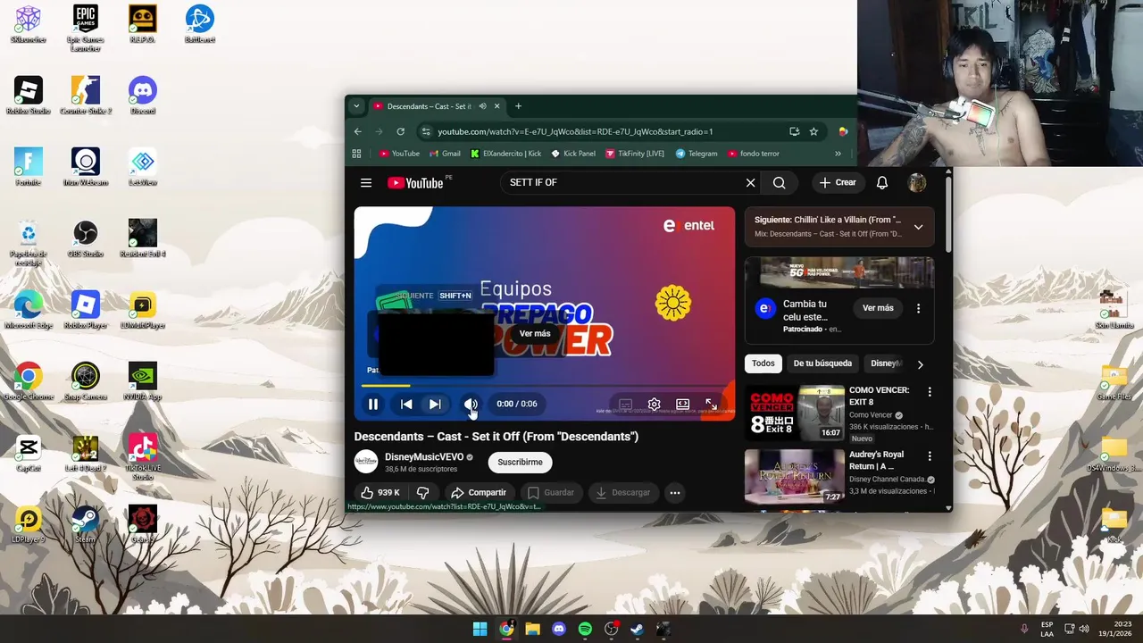Toggle subtitles in the video player

(626, 405)
